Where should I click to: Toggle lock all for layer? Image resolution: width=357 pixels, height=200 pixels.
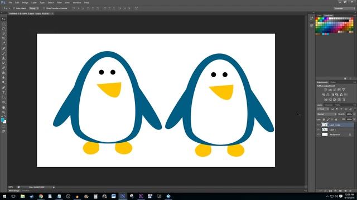click(336, 119)
